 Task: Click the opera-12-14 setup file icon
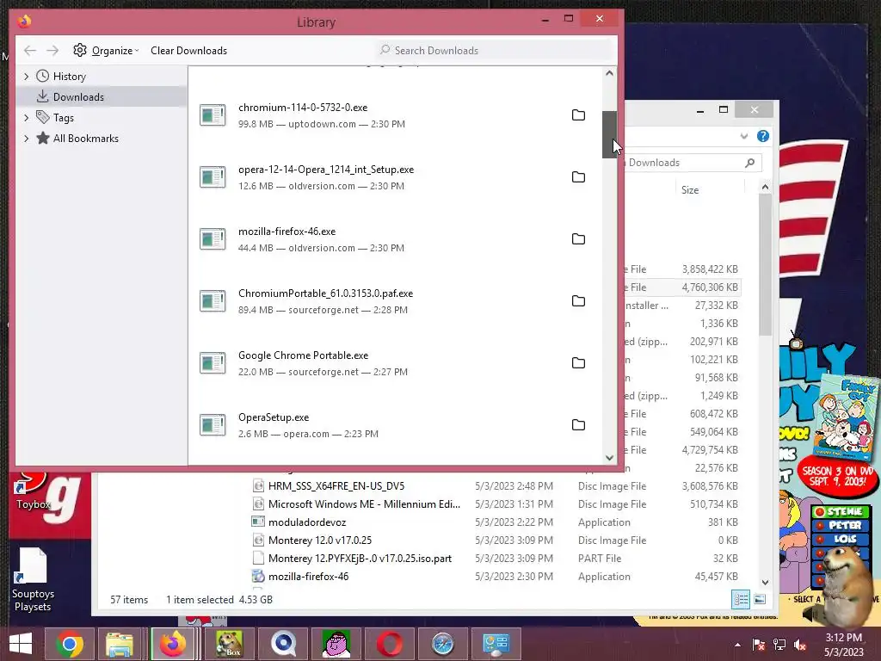213,177
